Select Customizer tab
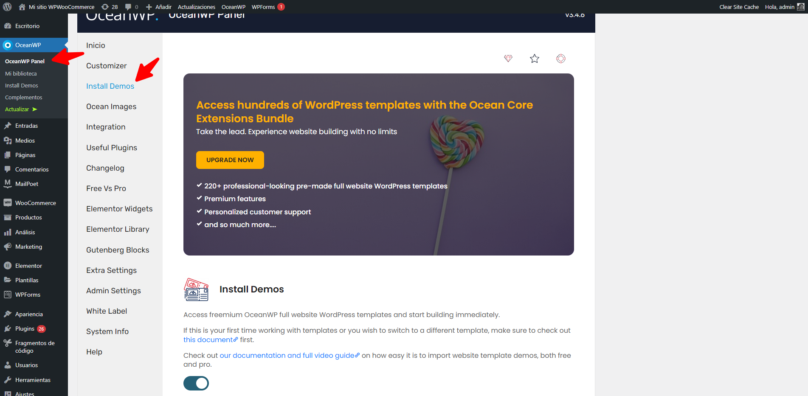The height and width of the screenshot is (396, 808). coord(106,66)
